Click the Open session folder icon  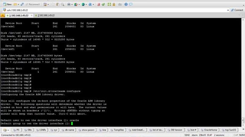(15, 4)
